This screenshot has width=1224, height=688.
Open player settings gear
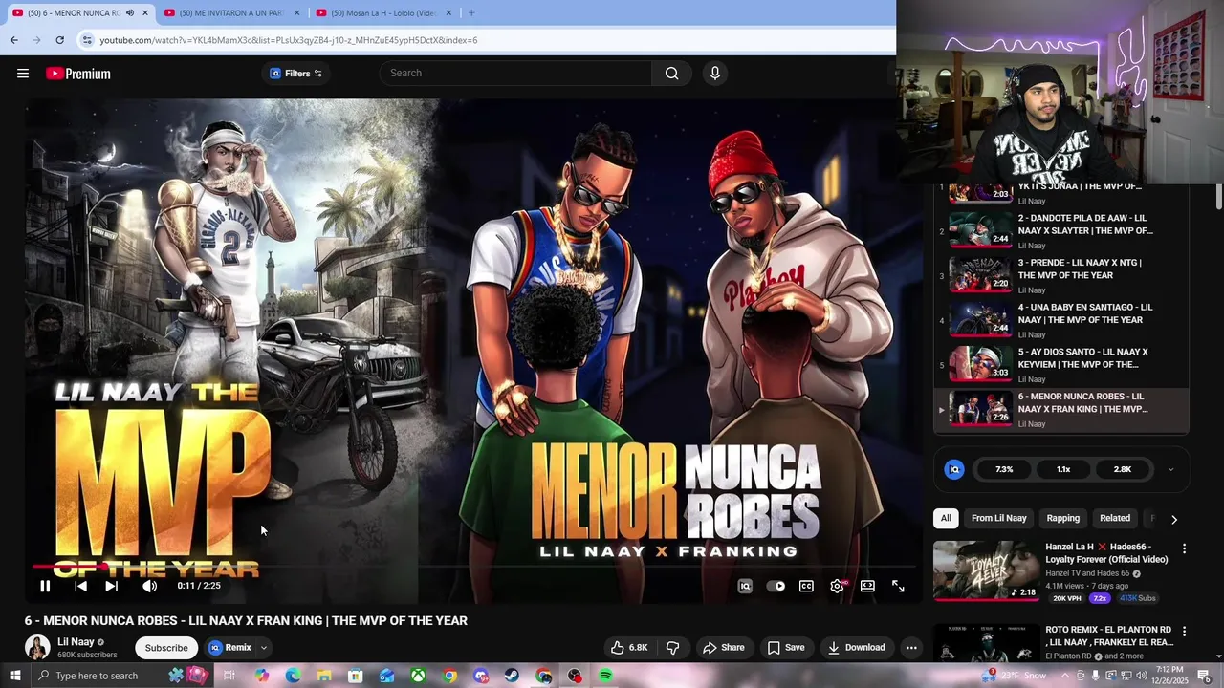click(837, 586)
